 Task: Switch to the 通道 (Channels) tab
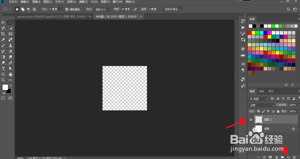click(261, 91)
